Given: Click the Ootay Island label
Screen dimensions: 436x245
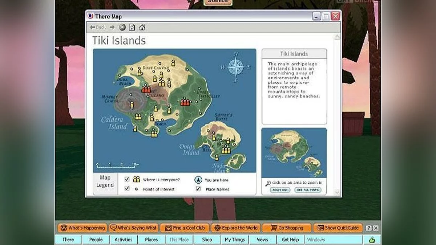Looking at the screenshot, I should point(190,149).
